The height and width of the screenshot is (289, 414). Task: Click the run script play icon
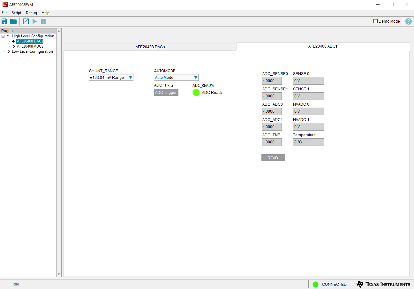pos(34,21)
